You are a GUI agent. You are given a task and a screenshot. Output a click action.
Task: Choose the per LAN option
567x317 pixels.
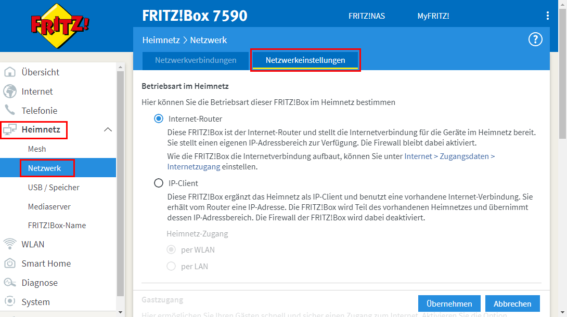coord(171,266)
